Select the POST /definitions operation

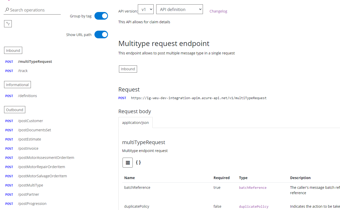27,96
